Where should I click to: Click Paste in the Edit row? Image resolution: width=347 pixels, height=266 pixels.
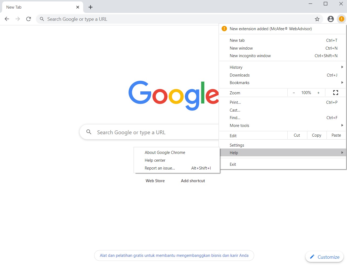[336, 135]
